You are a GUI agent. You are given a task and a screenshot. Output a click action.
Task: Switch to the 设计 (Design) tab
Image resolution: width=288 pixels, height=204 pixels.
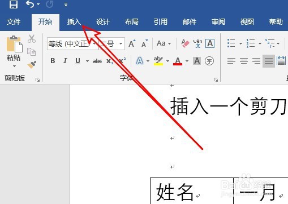[103, 22]
